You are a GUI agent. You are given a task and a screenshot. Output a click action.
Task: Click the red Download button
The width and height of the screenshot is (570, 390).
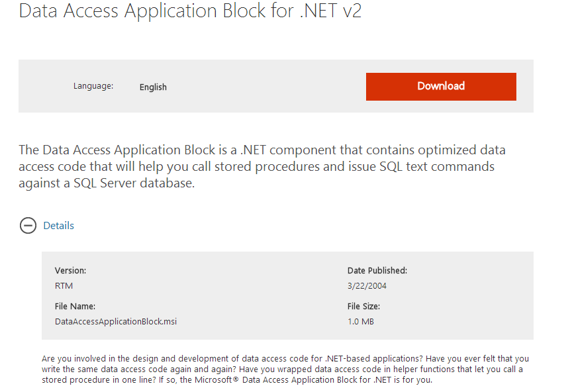click(x=441, y=87)
